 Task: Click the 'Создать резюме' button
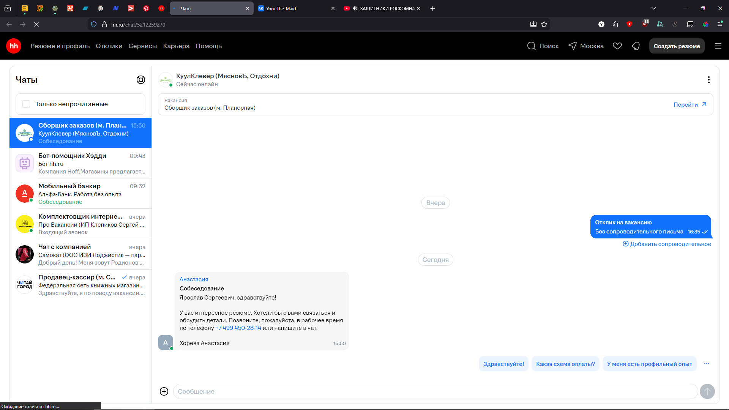pos(677,46)
